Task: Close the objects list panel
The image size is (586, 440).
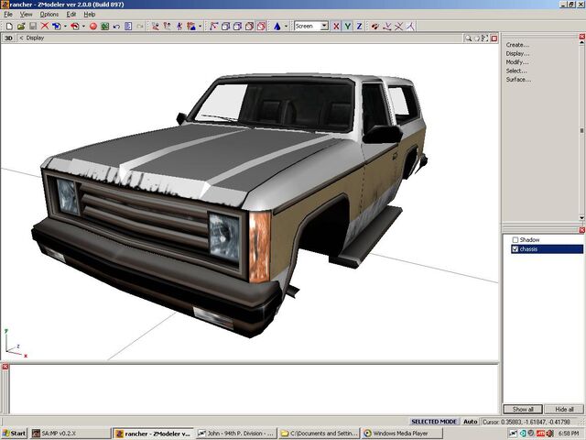Action: click(582, 230)
